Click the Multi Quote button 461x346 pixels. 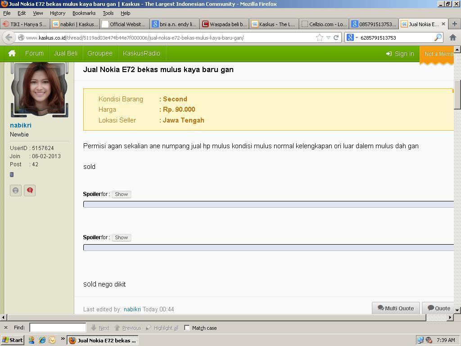point(396,308)
